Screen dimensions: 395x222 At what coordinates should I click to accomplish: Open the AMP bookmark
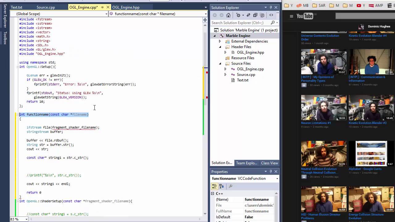coord(376,6)
